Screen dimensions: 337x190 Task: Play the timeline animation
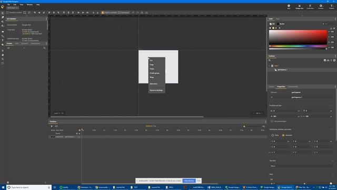click(x=52, y=126)
